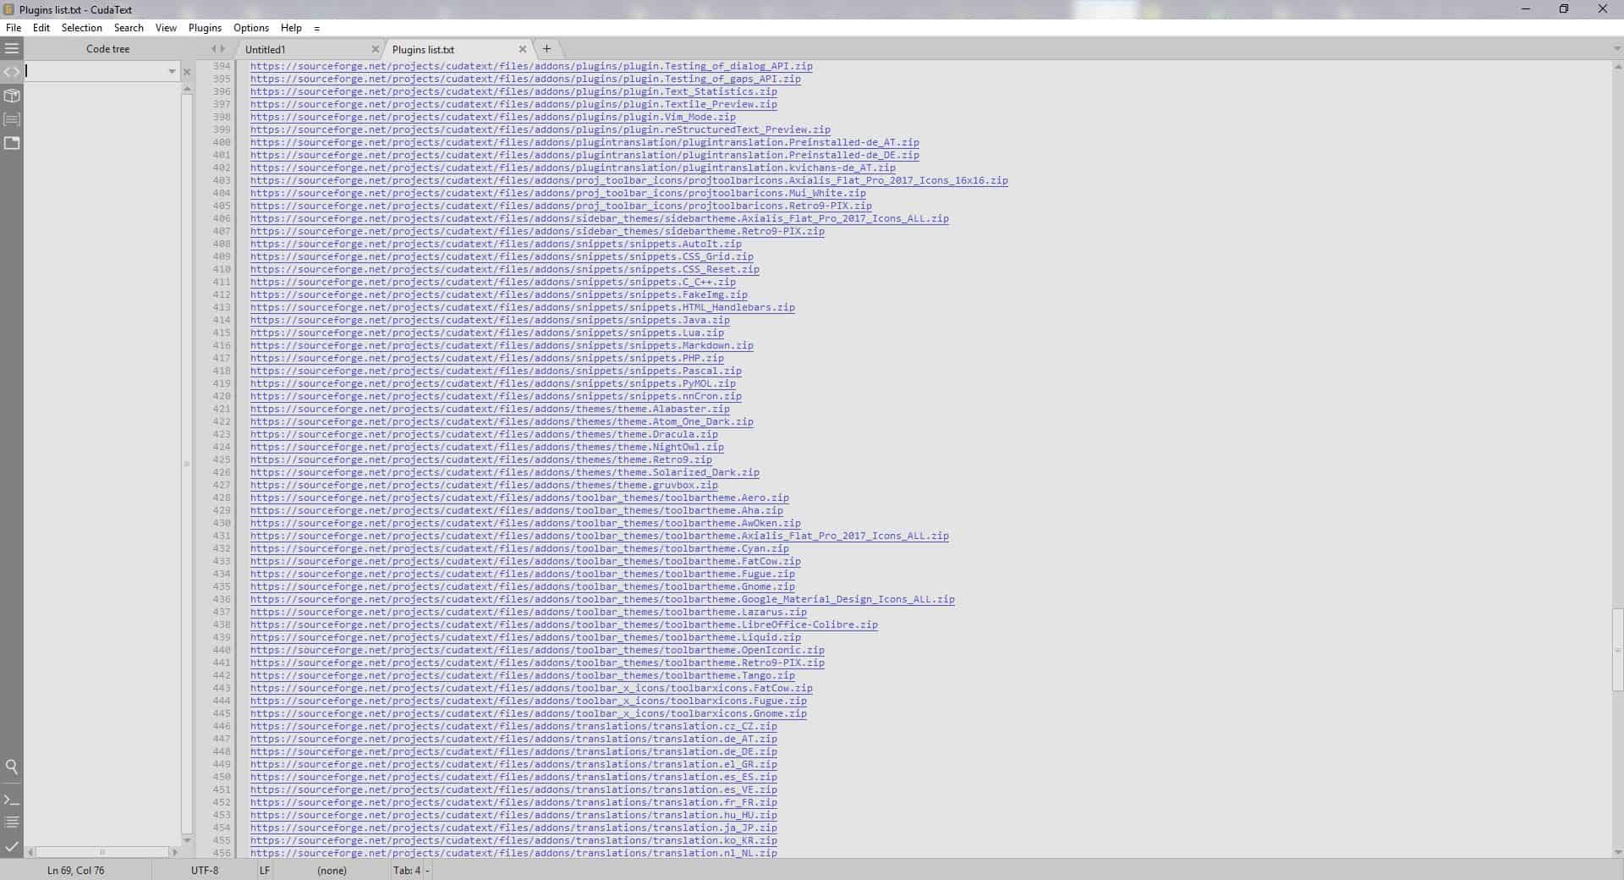This screenshot has height=880, width=1624.
Task: Open the theme.Dracula.zip link
Action: coord(484,434)
